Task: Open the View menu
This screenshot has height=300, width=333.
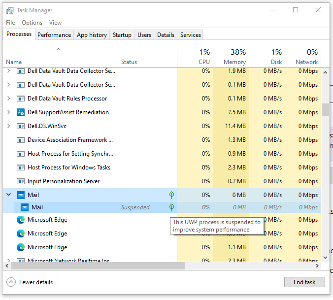Action: click(56, 23)
